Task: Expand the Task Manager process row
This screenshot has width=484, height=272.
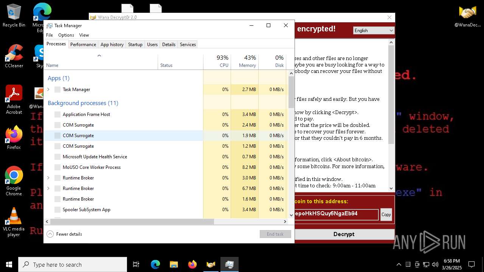Action: click(x=48, y=90)
